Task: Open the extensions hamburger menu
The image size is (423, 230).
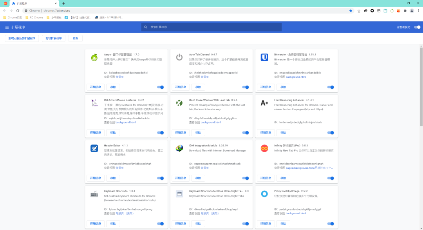Action: tap(7, 27)
